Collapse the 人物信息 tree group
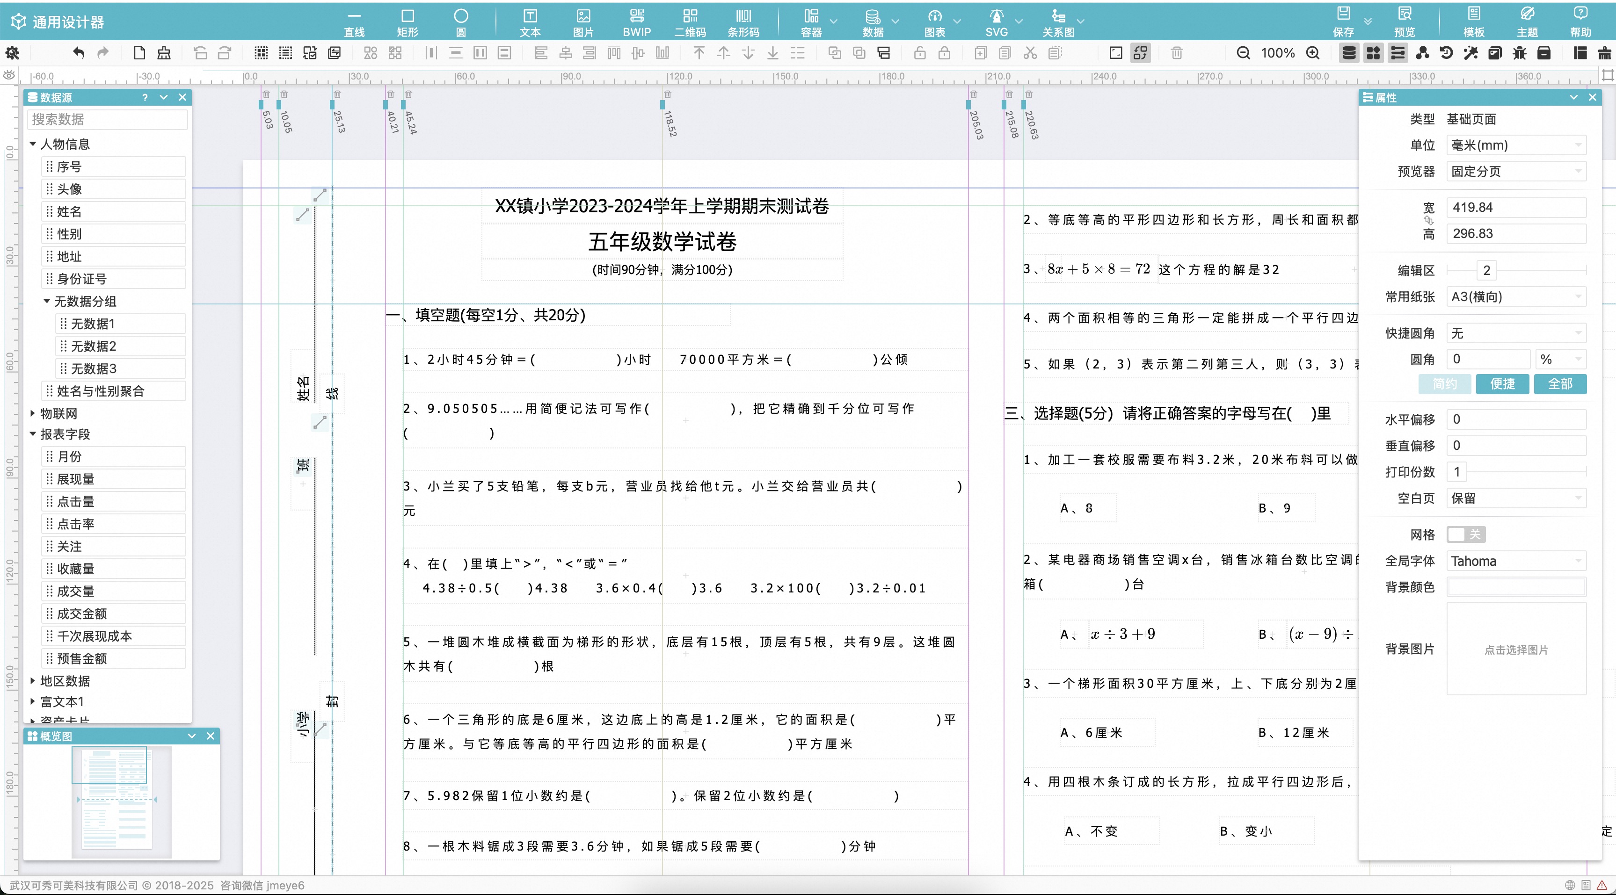This screenshot has height=895, width=1616. pyautogui.click(x=33, y=144)
